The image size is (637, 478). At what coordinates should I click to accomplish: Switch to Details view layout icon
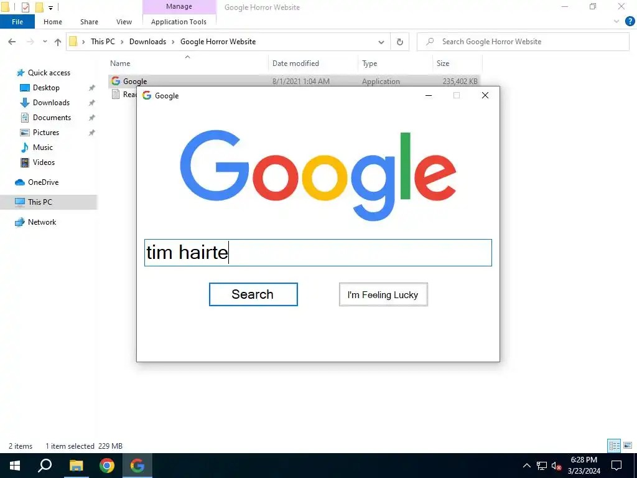614,446
